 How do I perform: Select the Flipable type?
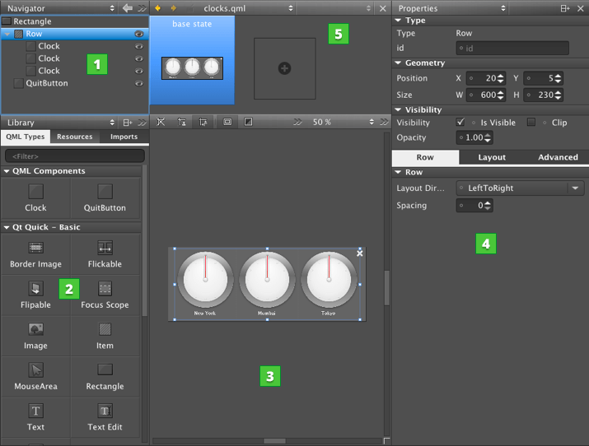point(35,295)
